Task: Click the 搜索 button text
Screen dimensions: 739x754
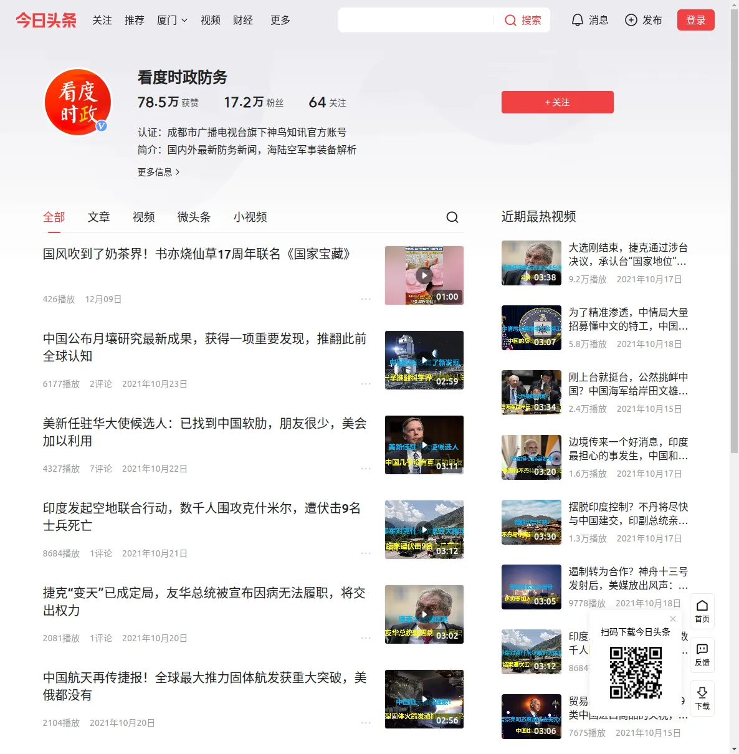Action: click(532, 21)
